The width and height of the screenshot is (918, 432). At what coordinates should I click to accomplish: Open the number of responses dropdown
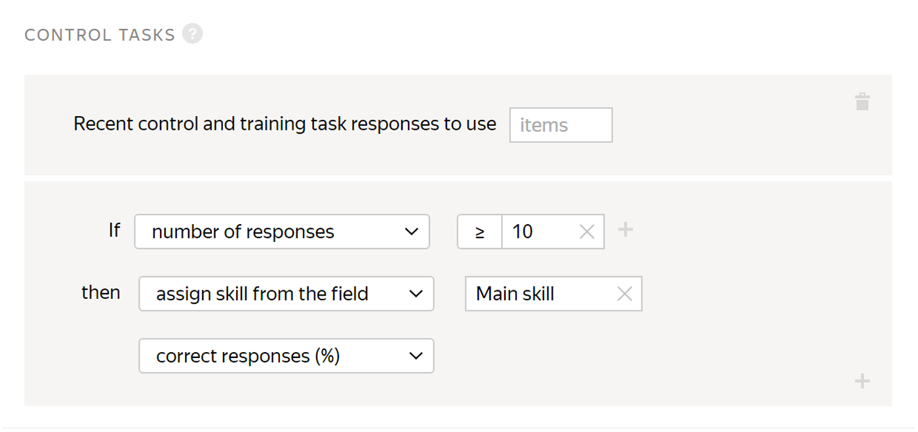point(282,231)
